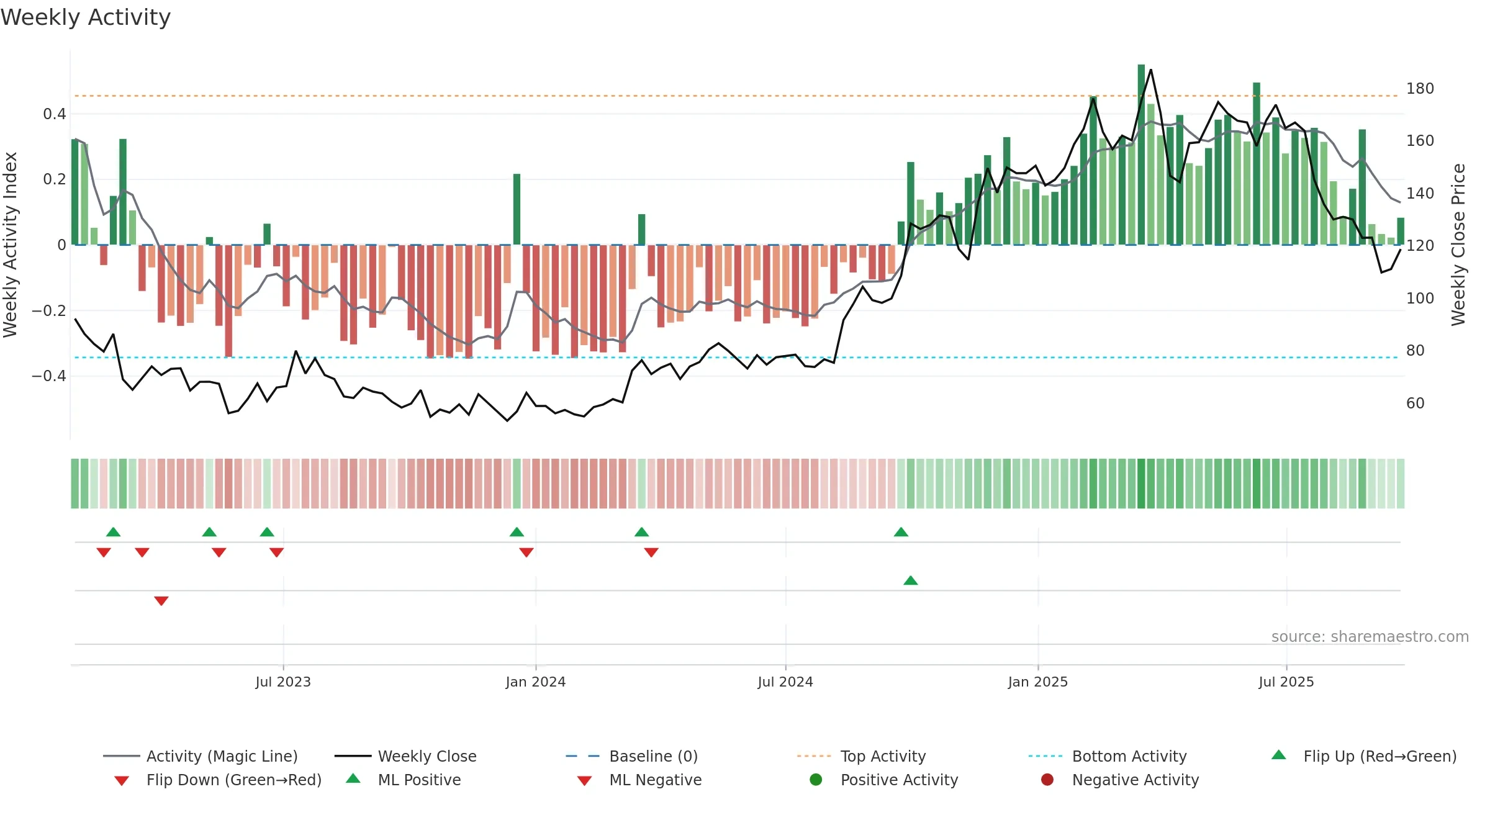The image size is (1490, 838).
Task: Click the black Weekly Close legend line
Action: tap(353, 756)
